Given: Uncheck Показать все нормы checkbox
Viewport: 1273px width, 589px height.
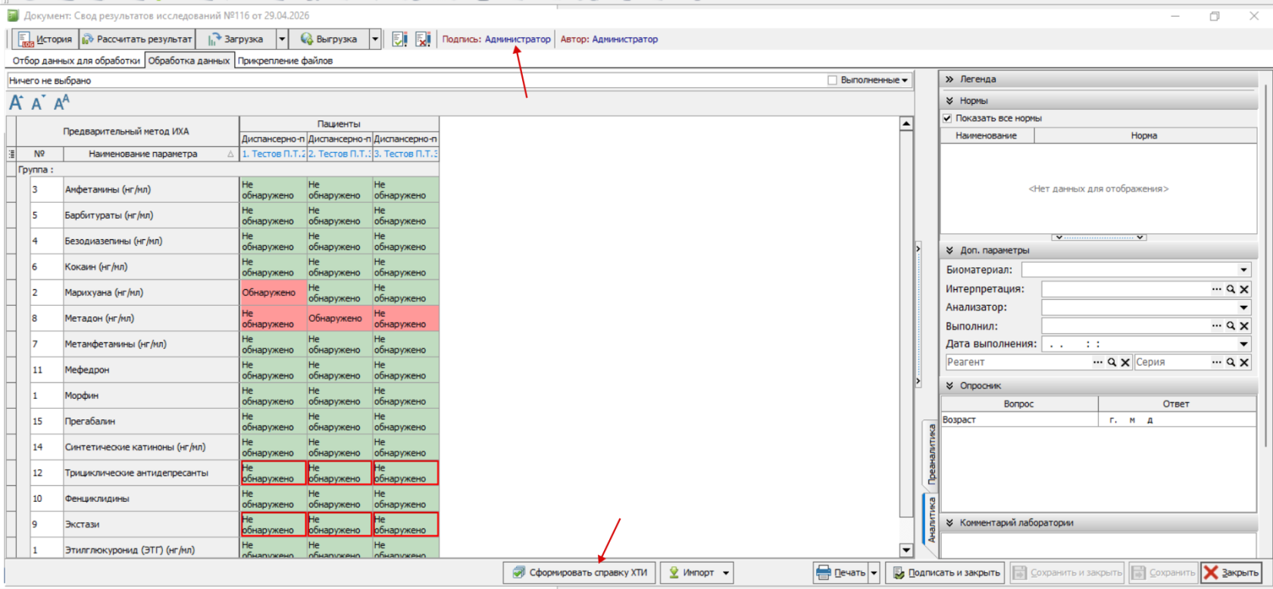Looking at the screenshot, I should coord(947,118).
